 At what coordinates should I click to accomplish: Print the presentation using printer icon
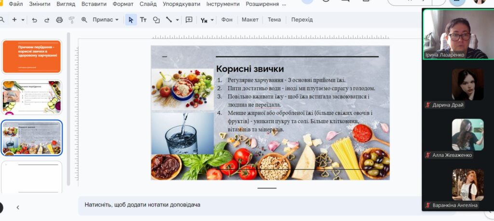(59, 20)
